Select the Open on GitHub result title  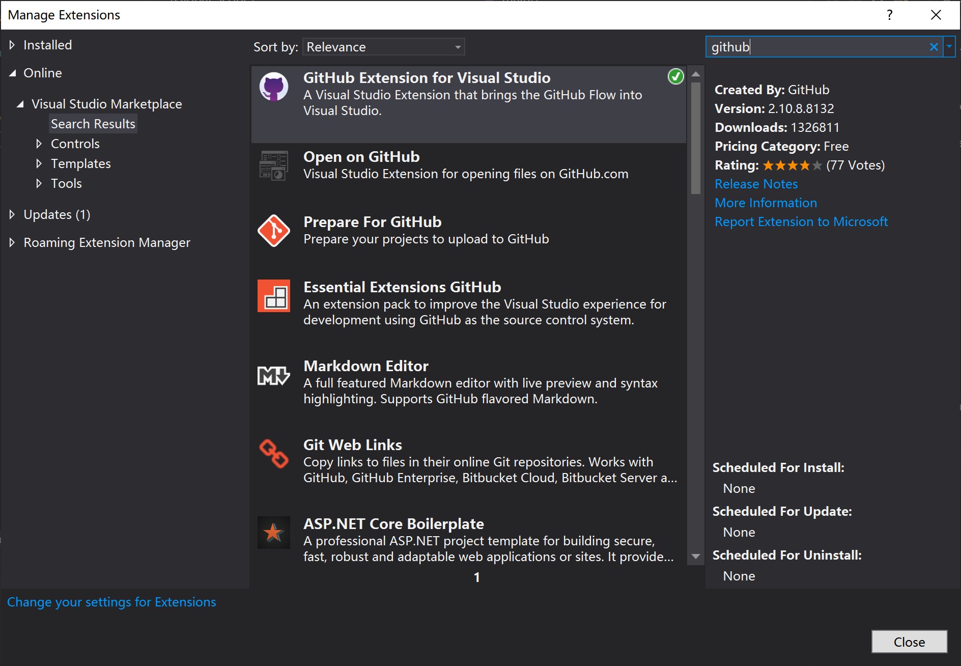click(361, 157)
